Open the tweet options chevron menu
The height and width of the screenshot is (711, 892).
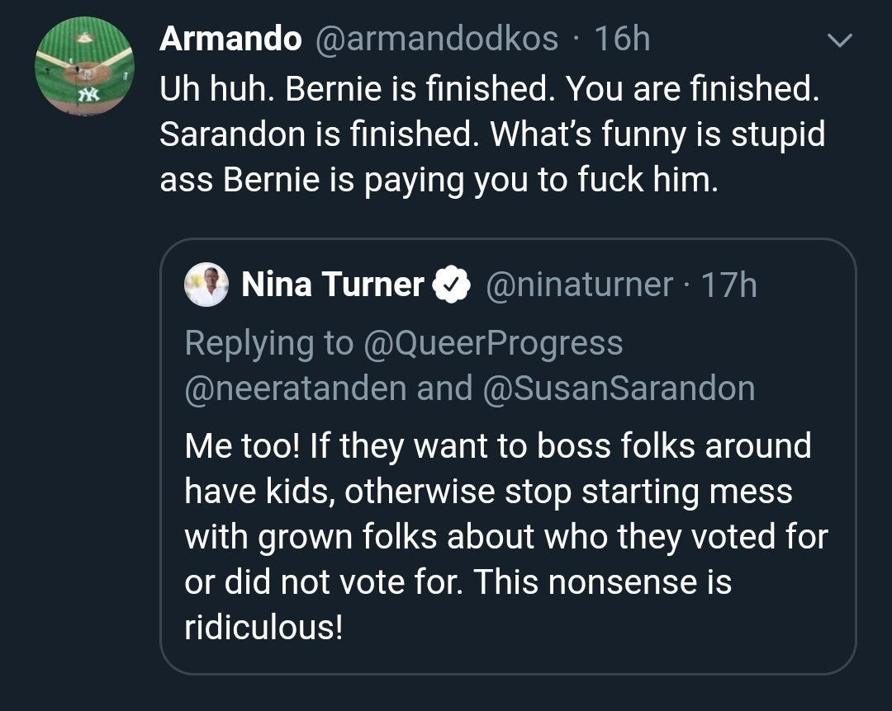point(839,40)
